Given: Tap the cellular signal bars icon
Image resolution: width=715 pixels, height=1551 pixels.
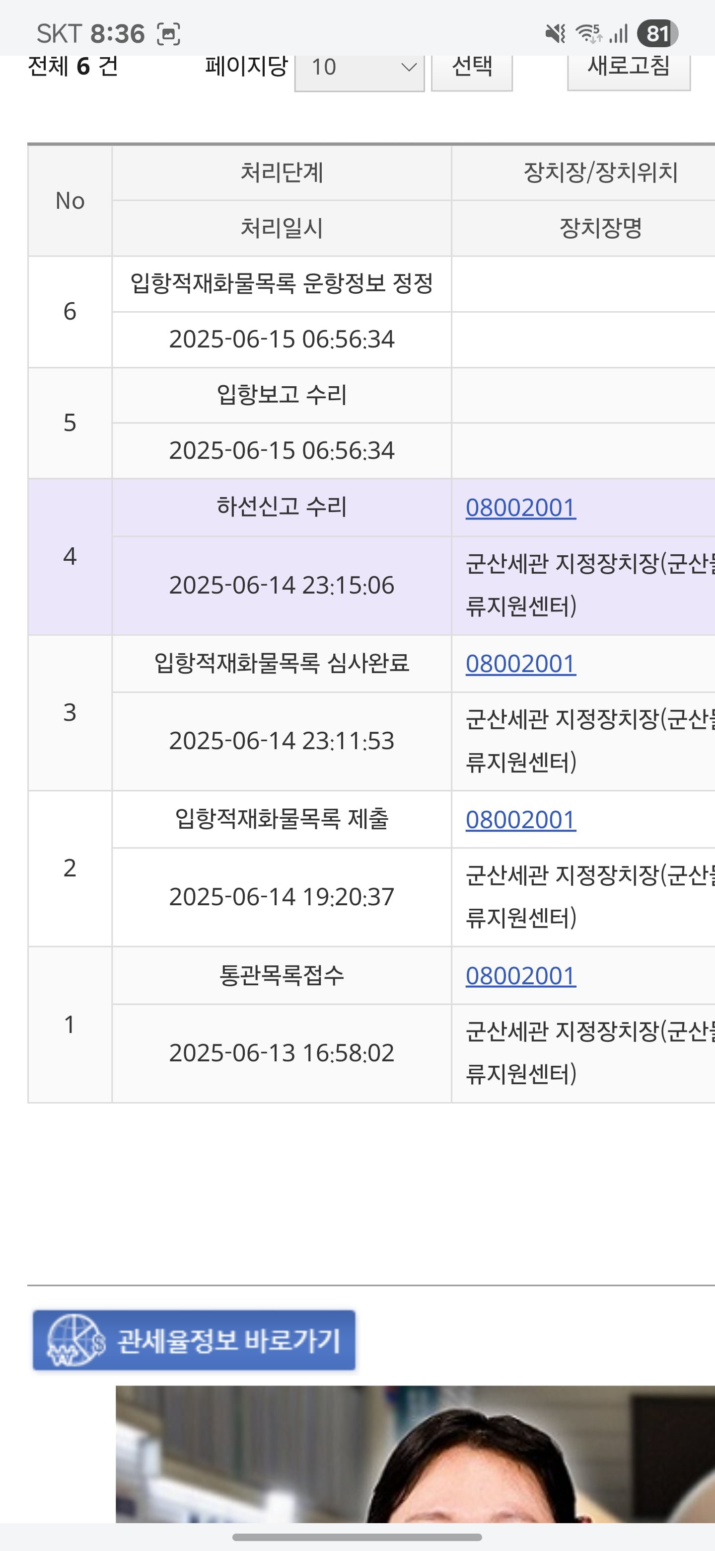Looking at the screenshot, I should [618, 34].
